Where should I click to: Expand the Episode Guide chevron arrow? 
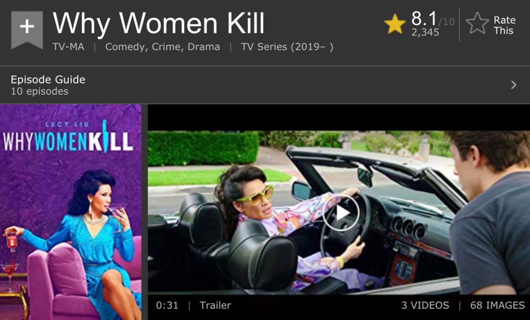[513, 85]
